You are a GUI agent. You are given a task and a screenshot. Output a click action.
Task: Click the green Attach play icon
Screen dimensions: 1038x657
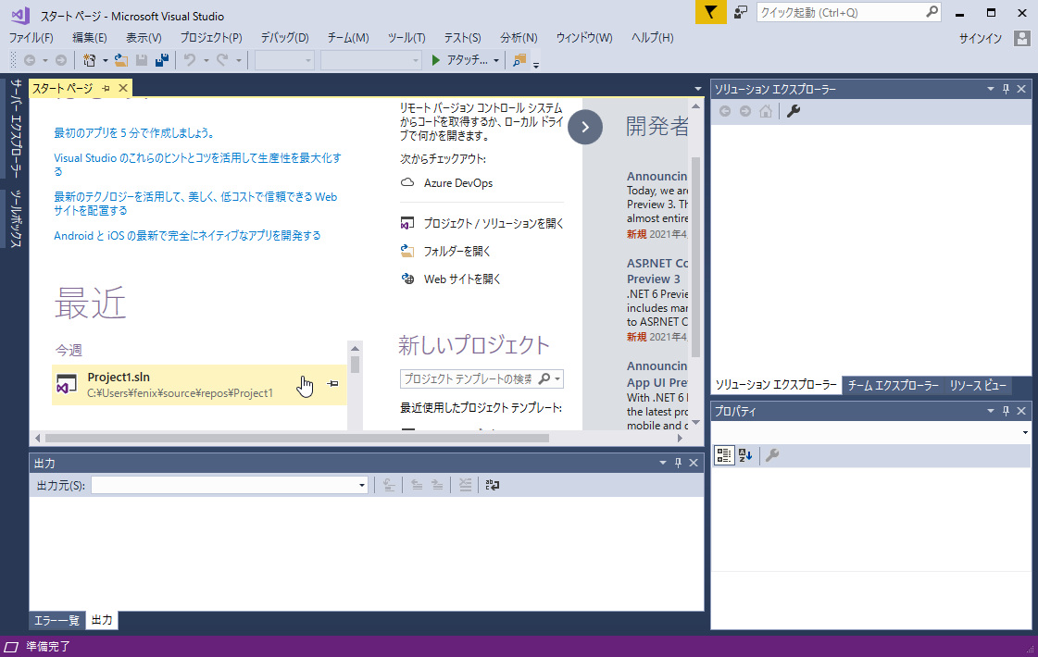tap(435, 60)
